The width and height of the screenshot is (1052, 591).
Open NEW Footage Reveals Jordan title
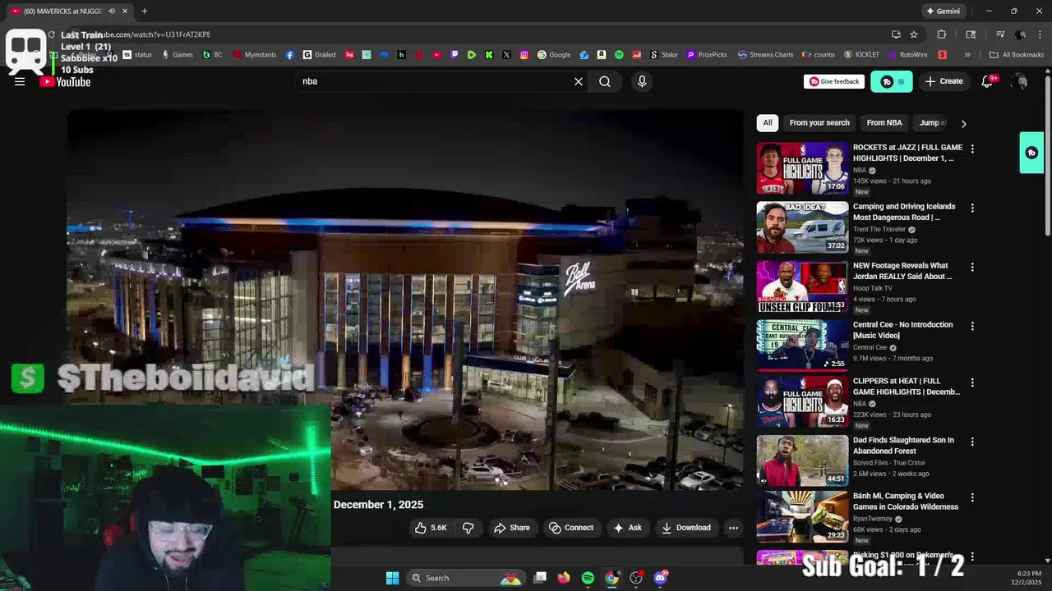click(902, 271)
